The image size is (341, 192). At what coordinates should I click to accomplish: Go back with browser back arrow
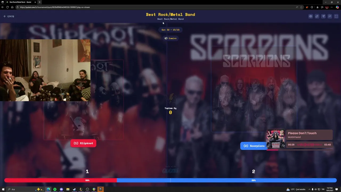coord(3,7)
